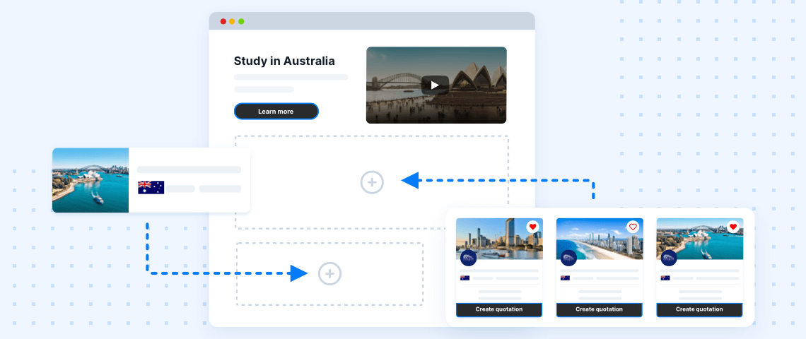The height and width of the screenshot is (339, 806).
Task: Add content with the upper plus icon
Action: tap(372, 182)
